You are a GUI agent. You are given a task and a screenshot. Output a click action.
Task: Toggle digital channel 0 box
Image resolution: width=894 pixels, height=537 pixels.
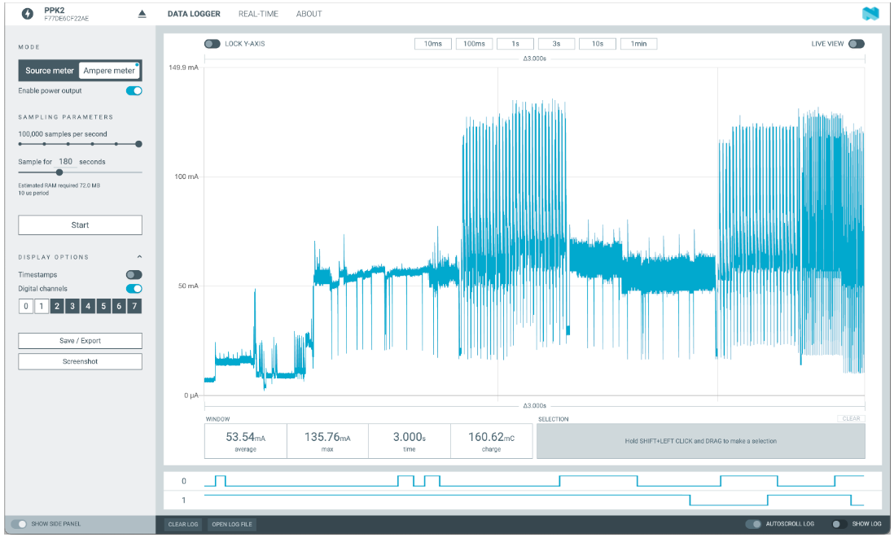[26, 307]
